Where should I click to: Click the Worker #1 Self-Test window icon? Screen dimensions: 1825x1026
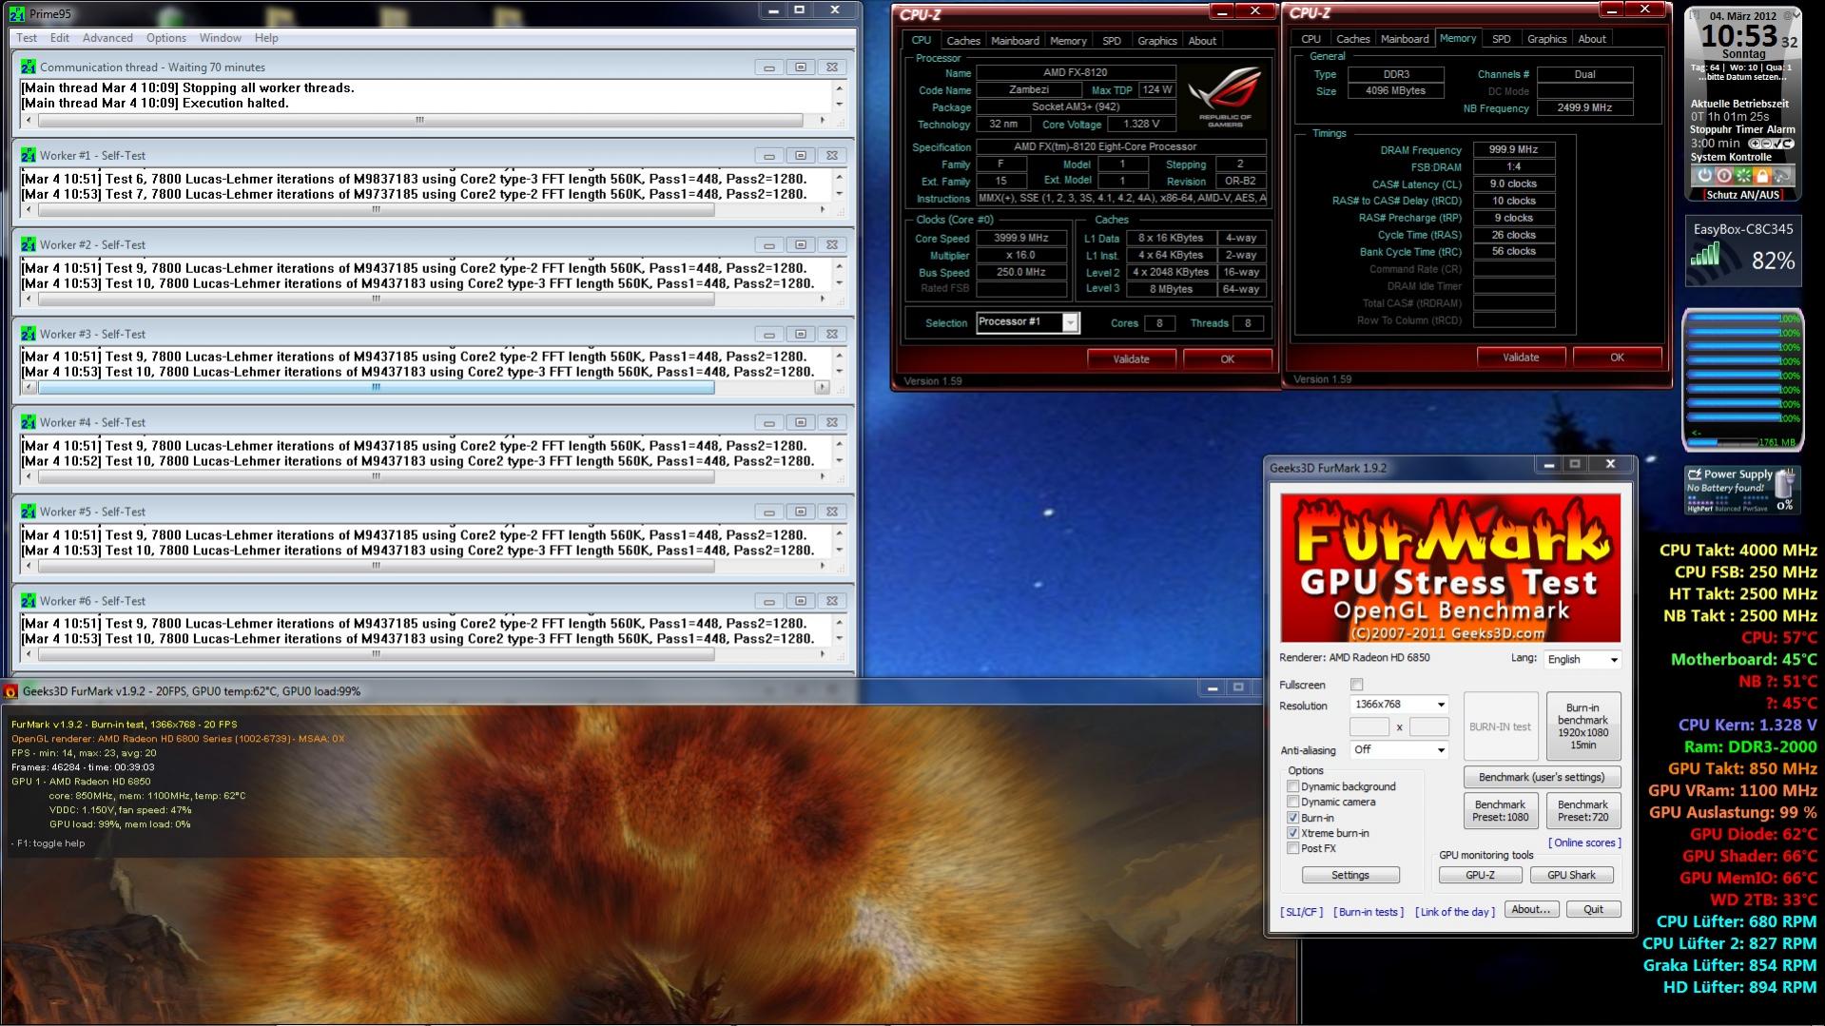29,155
